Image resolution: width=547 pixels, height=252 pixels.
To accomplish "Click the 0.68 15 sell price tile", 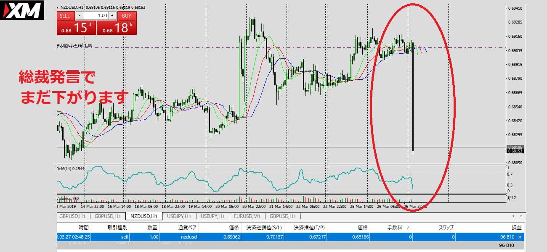I will coord(76,28).
